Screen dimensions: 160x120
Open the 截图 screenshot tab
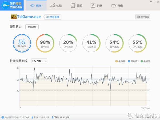[77, 6]
